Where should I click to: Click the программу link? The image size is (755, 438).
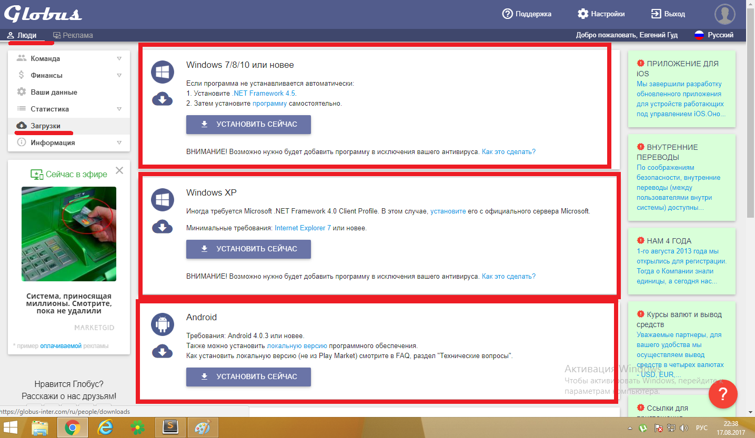[269, 104]
